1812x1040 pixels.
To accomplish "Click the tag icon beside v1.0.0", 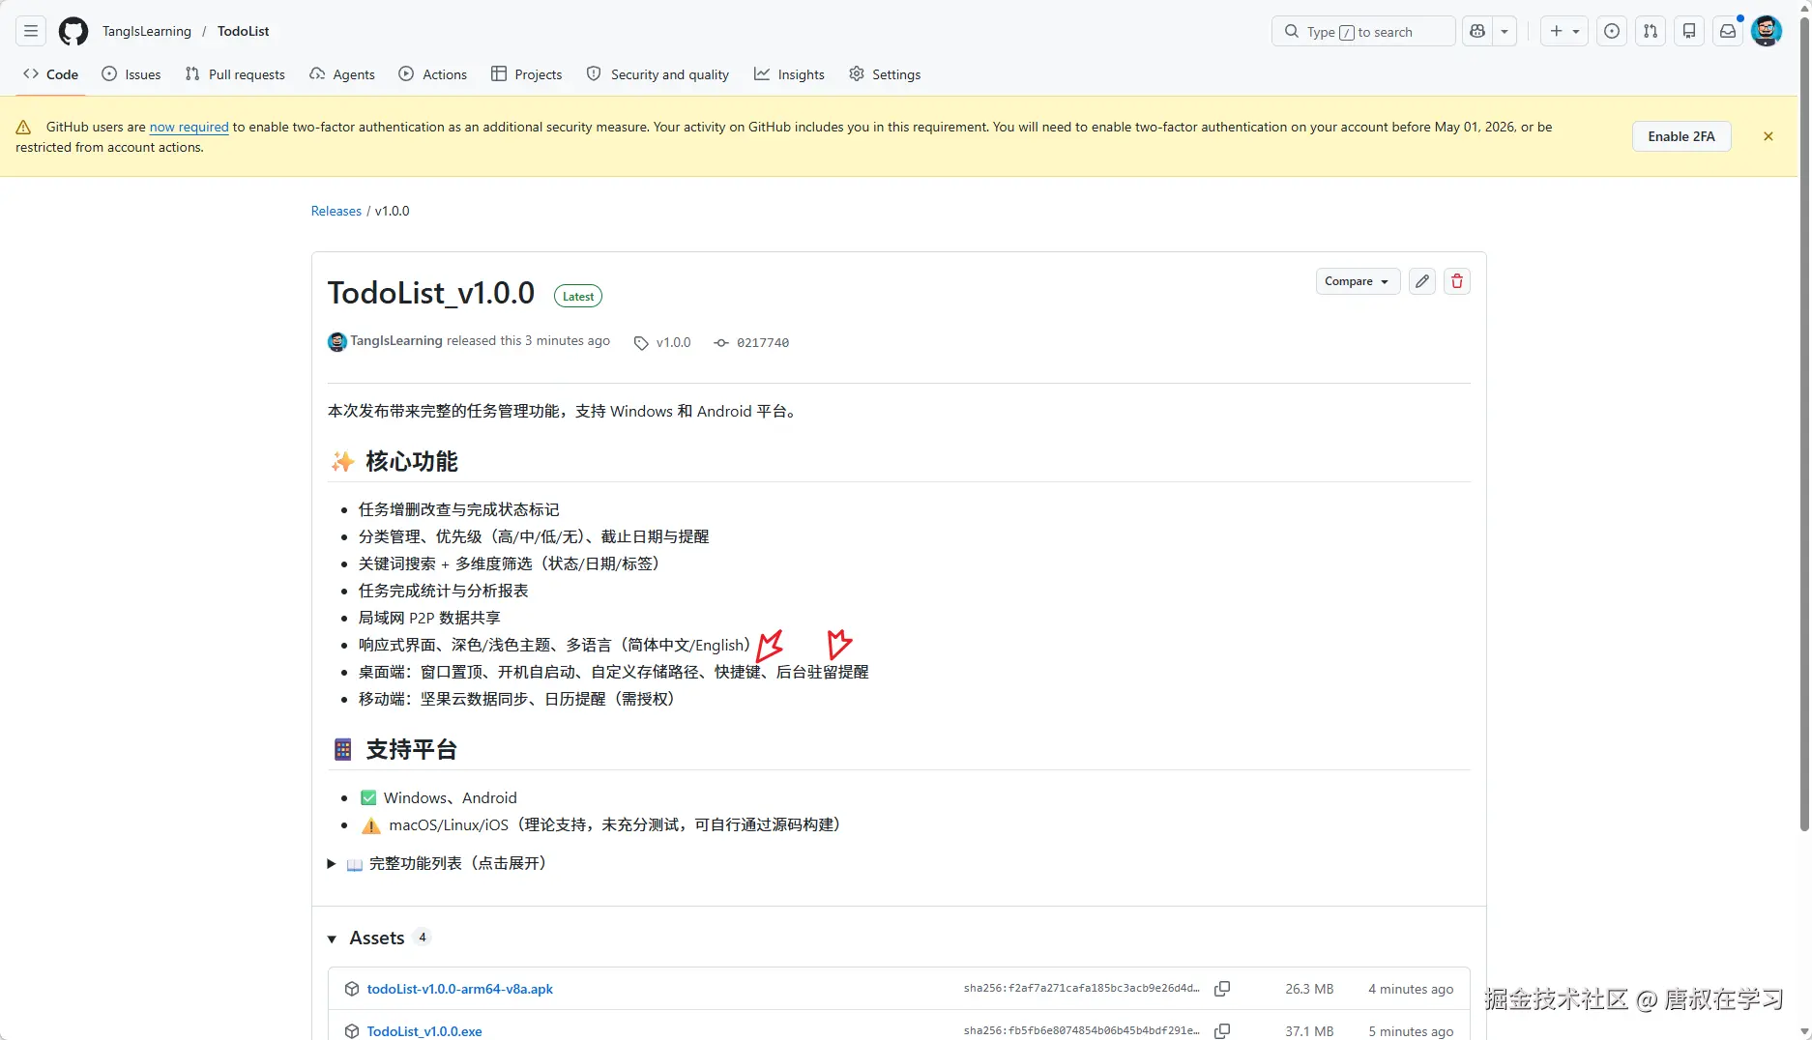I will tap(641, 343).
